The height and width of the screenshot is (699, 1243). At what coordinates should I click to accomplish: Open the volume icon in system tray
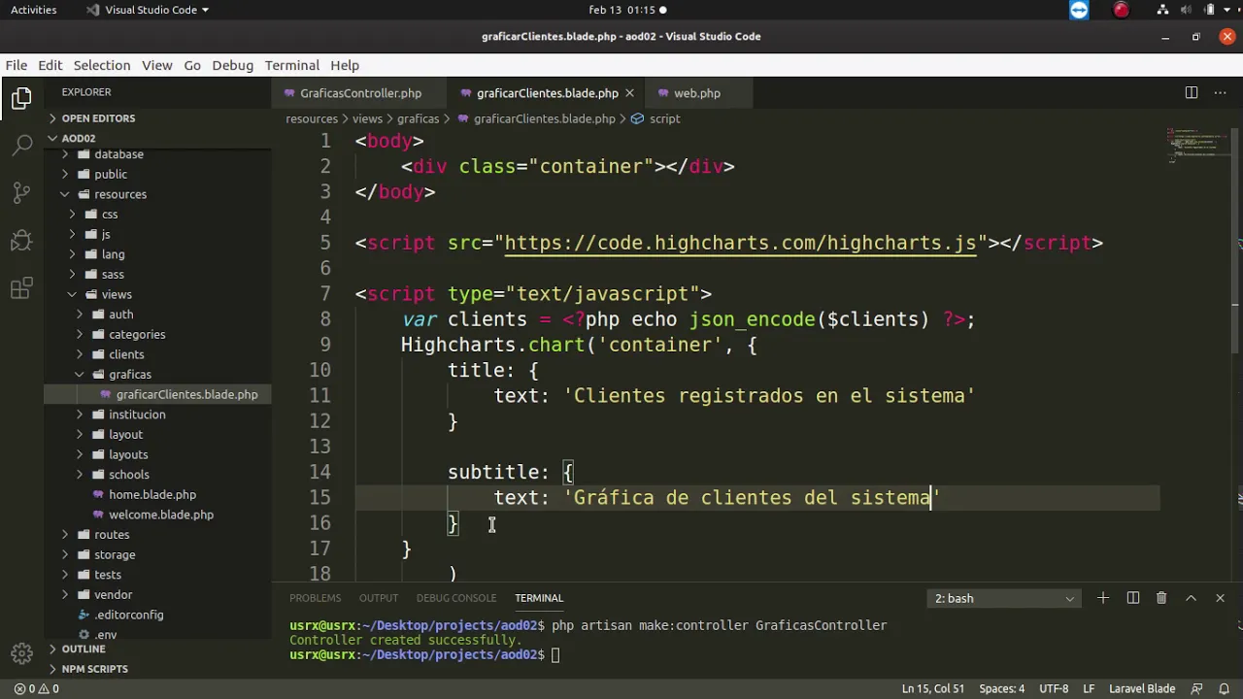(1185, 10)
